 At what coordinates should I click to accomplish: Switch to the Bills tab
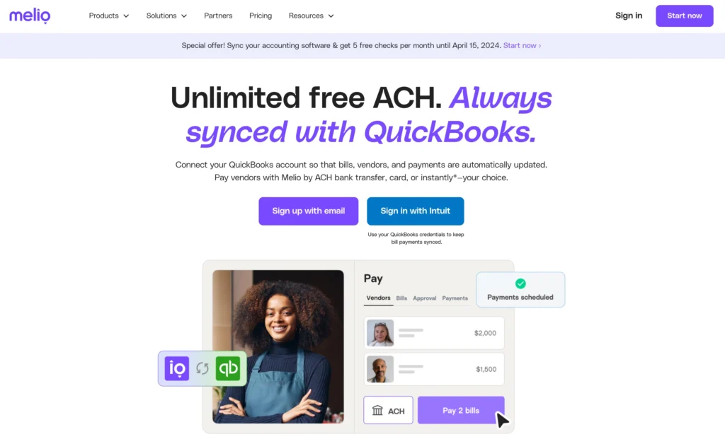pyautogui.click(x=401, y=298)
